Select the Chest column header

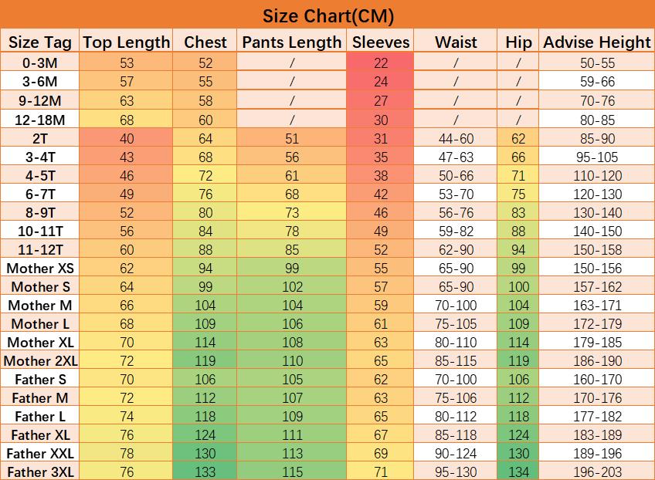point(205,42)
